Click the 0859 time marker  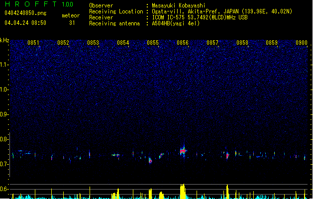(x=272, y=43)
